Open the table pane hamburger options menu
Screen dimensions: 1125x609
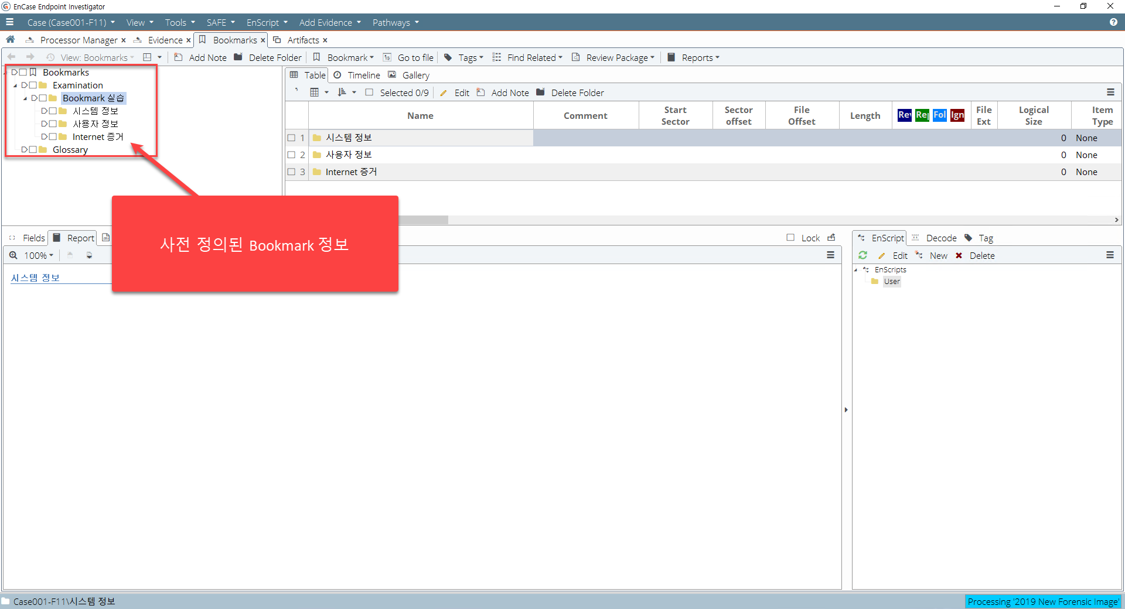1110,93
